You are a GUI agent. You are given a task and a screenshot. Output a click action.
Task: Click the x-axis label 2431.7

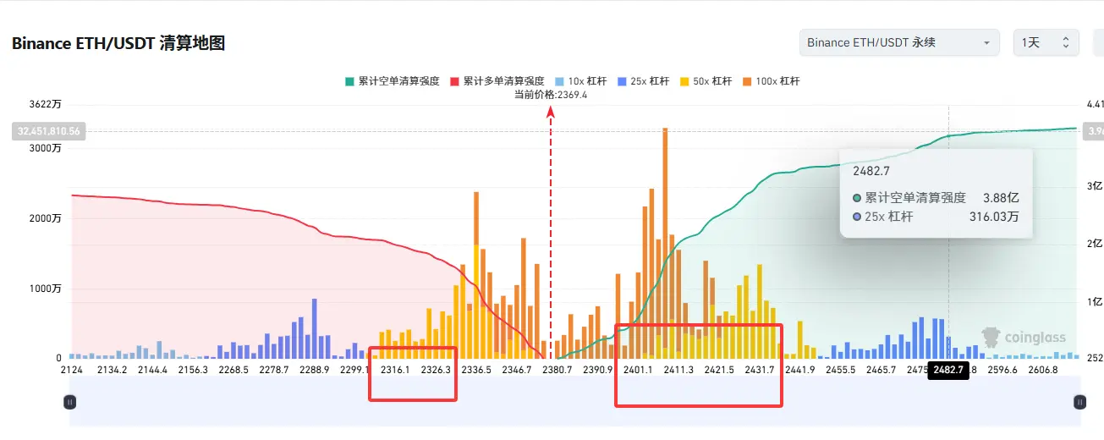(760, 370)
